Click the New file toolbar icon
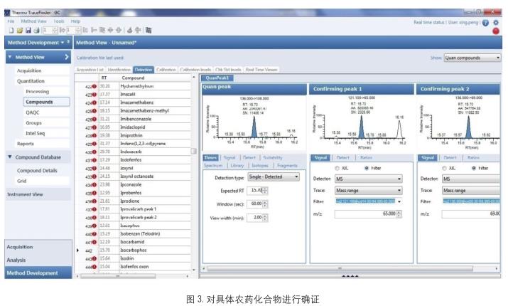508x306 pixels. [x=11, y=29]
